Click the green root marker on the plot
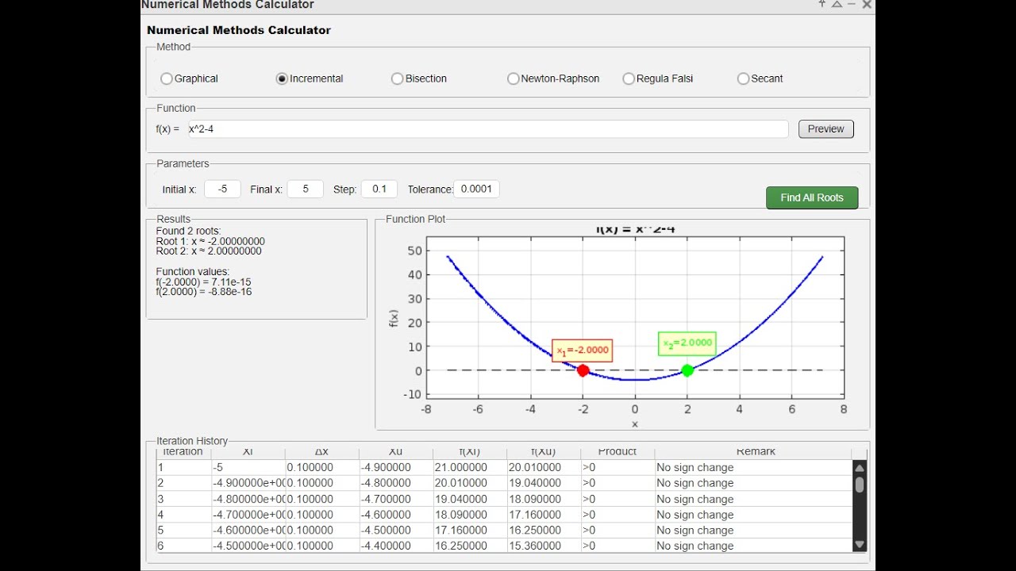Image resolution: width=1016 pixels, height=571 pixels. coord(687,370)
